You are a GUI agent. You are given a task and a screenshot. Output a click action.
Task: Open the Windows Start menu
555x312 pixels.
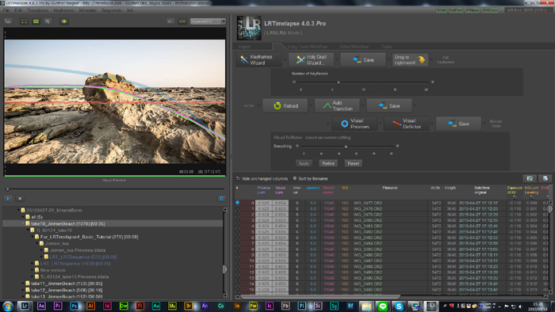[8, 306]
